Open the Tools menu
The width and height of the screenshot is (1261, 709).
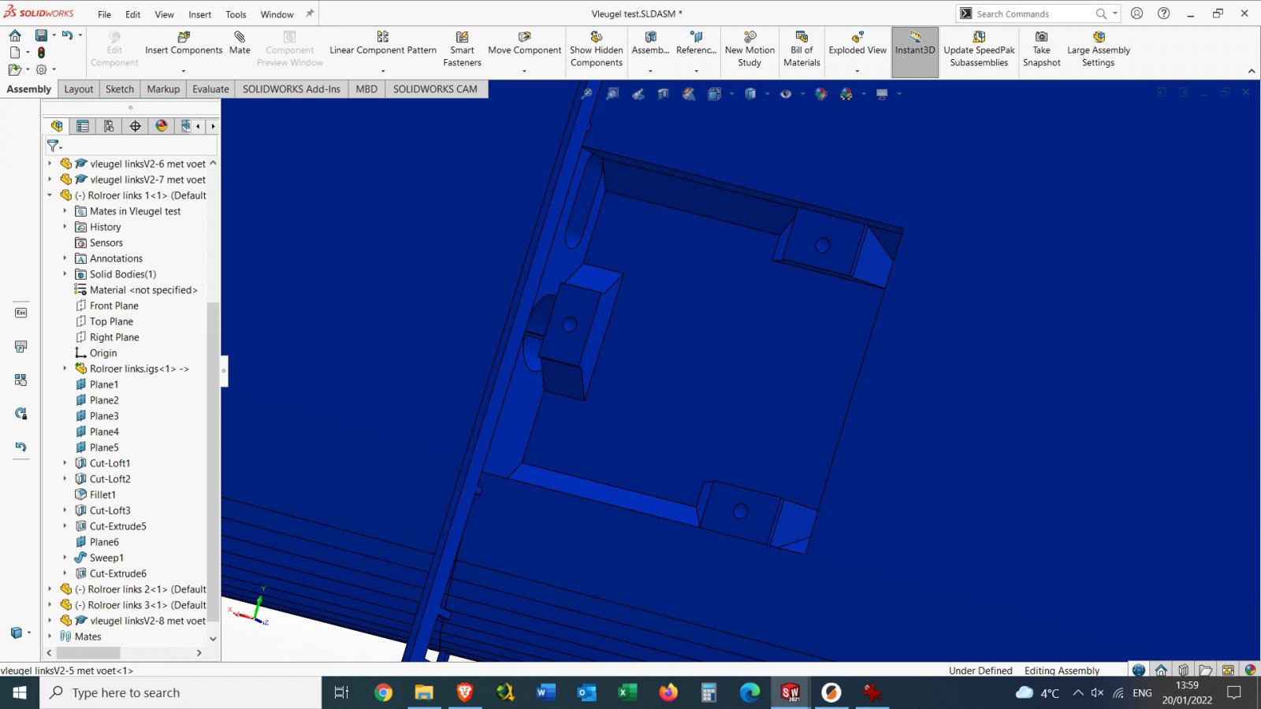point(236,14)
